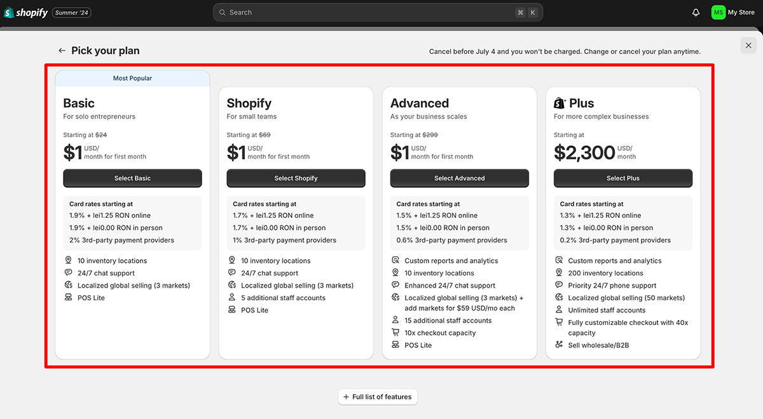This screenshot has width=763, height=419.
Task: Select the Plus plan
Action: point(622,178)
